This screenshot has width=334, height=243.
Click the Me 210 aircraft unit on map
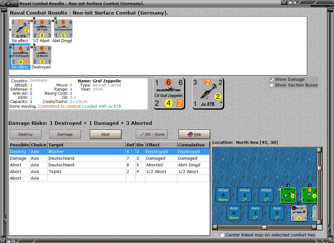tap(299, 213)
